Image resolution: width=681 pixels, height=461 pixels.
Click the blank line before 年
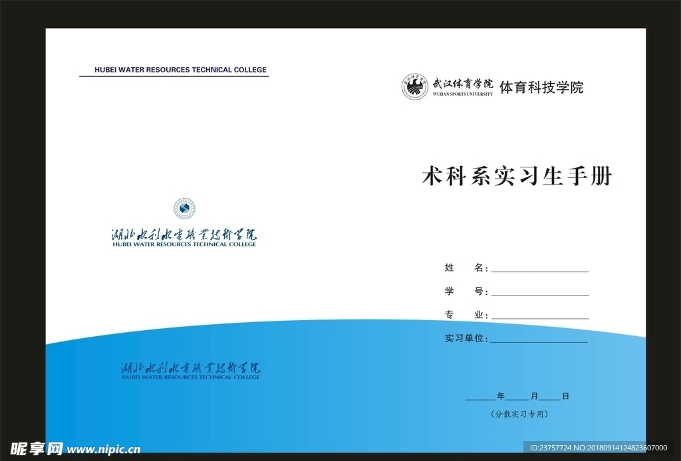(481, 399)
